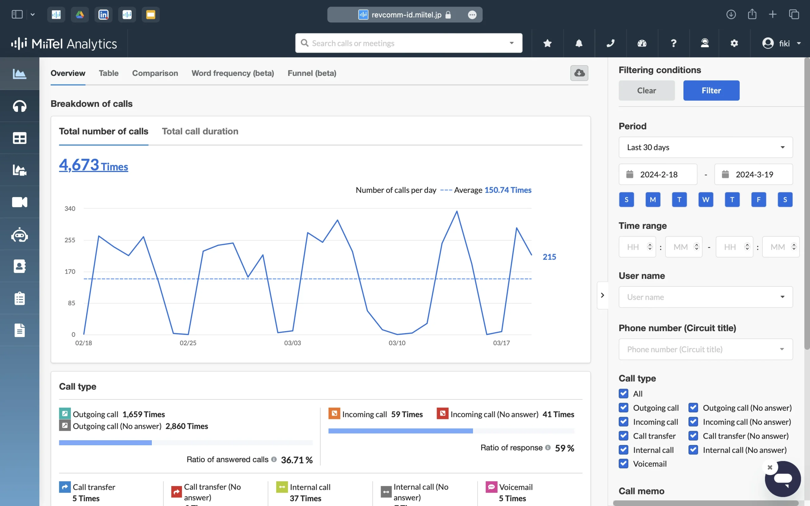Viewport: 810px width, 506px height.
Task: Click the cloud download export icon
Action: tap(579, 73)
